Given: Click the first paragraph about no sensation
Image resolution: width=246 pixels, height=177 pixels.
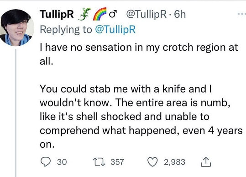Looking at the screenshot, I should tap(139, 54).
